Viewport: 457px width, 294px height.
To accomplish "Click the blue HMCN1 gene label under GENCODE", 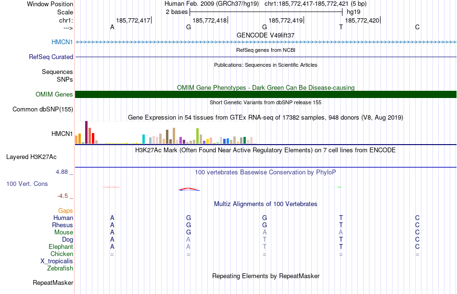I will (62, 42).
